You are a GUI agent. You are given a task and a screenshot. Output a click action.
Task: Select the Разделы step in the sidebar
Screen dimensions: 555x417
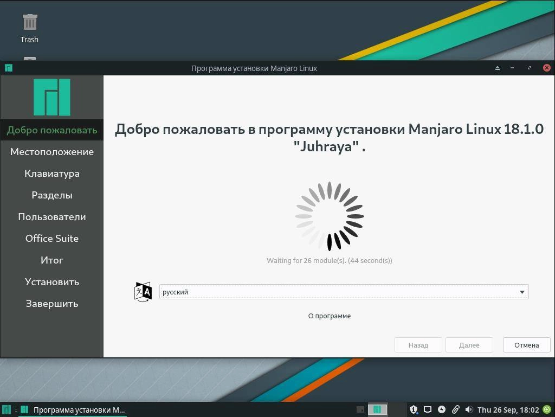tap(52, 195)
